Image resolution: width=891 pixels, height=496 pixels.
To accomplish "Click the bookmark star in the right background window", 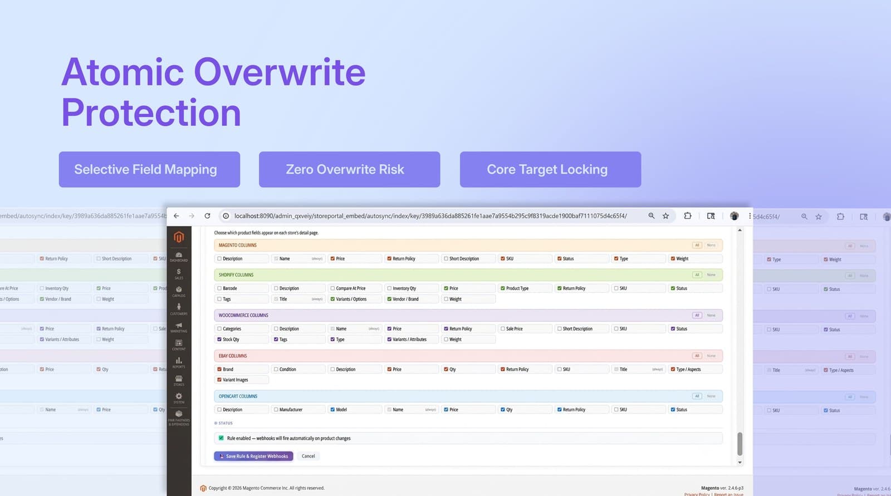I will pyautogui.click(x=819, y=217).
